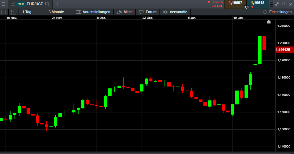Click the line chart icon beside CFD
The width and height of the screenshot is (294, 154).
click(x=13, y=4)
